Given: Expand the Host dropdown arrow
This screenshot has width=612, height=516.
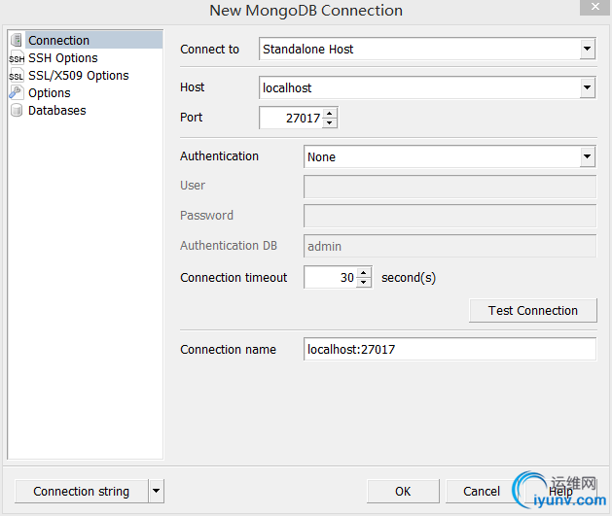Looking at the screenshot, I should [x=587, y=87].
